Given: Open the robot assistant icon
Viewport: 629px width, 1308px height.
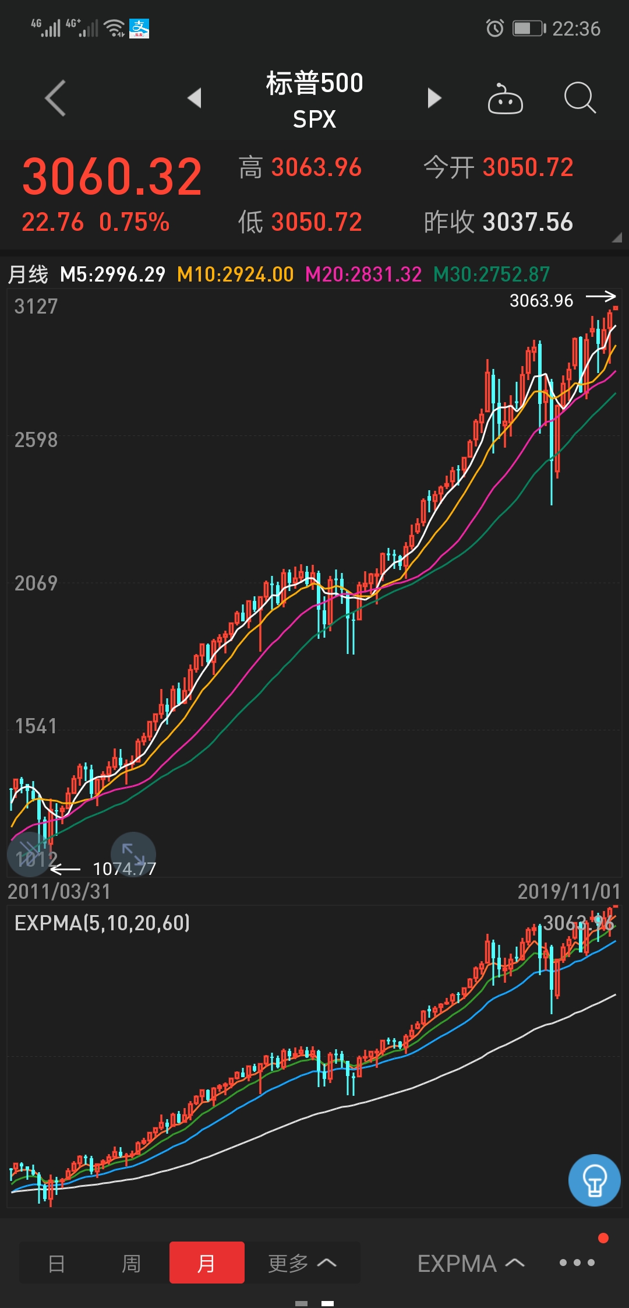Looking at the screenshot, I should click(505, 99).
